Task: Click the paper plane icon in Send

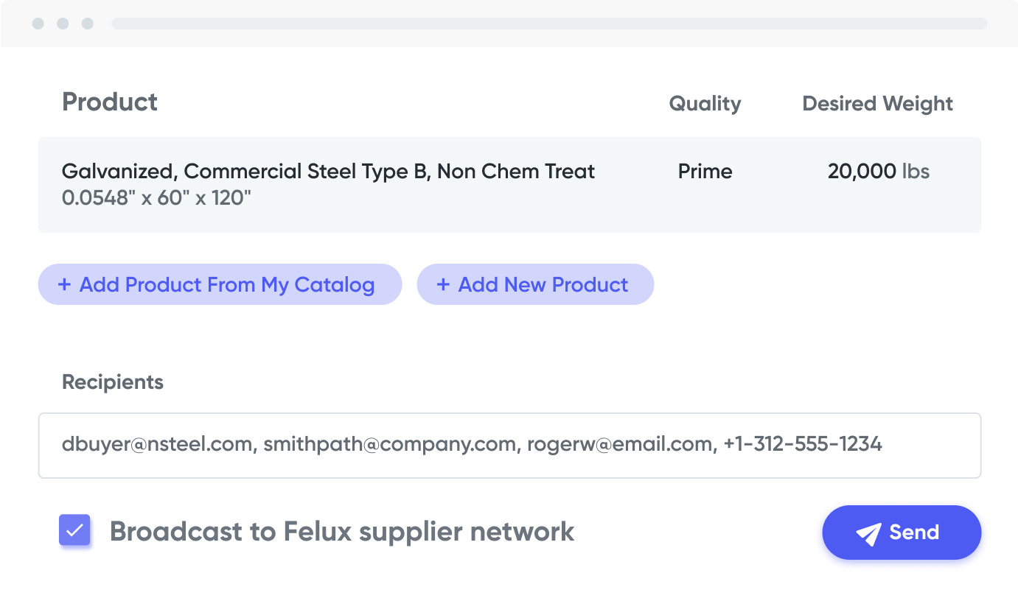Action: tap(868, 534)
